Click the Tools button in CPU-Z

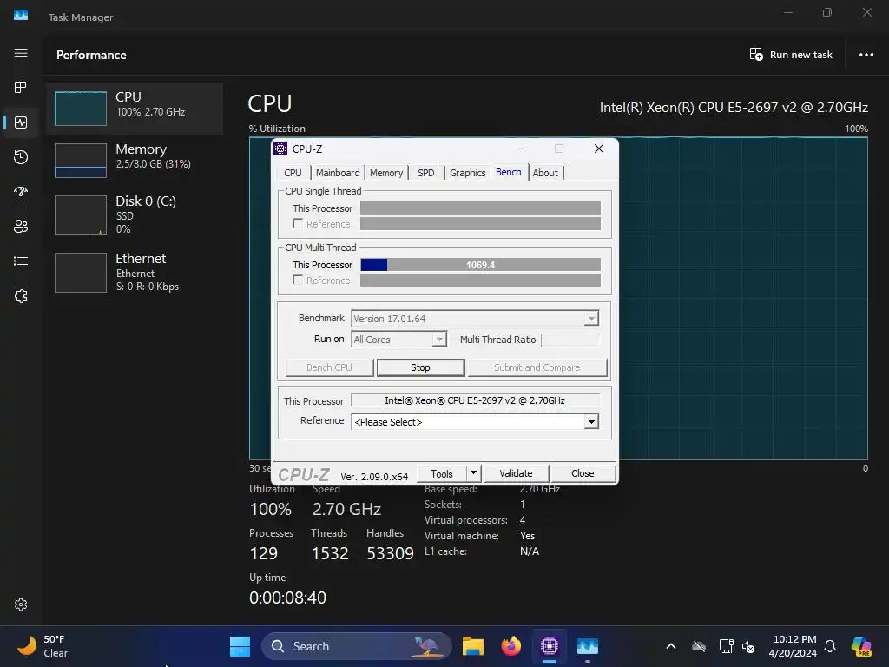[441, 473]
